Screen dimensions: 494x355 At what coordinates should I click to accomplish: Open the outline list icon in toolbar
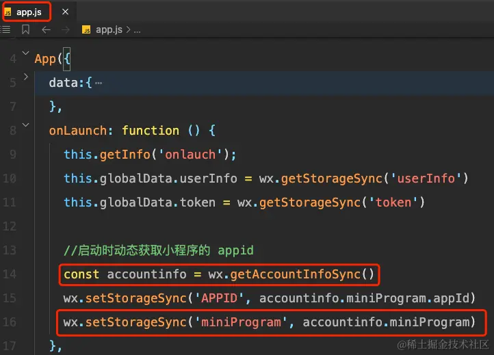pyautogui.click(x=5, y=30)
